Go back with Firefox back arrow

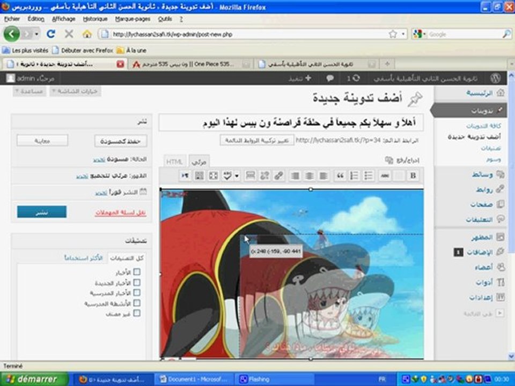(11, 34)
